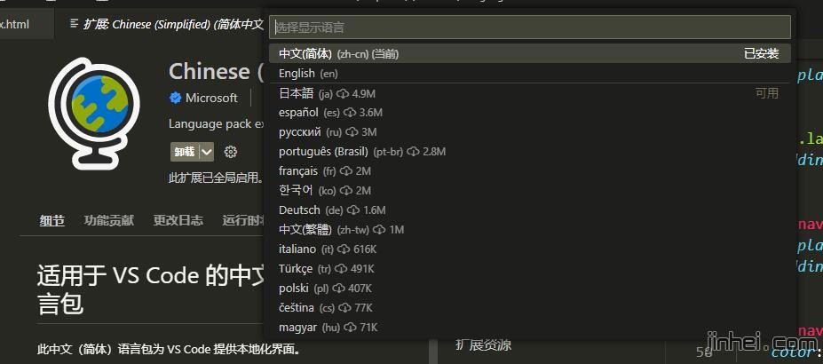823x364 pixels.
Task: Click the 可用 available section label
Action: (x=767, y=93)
